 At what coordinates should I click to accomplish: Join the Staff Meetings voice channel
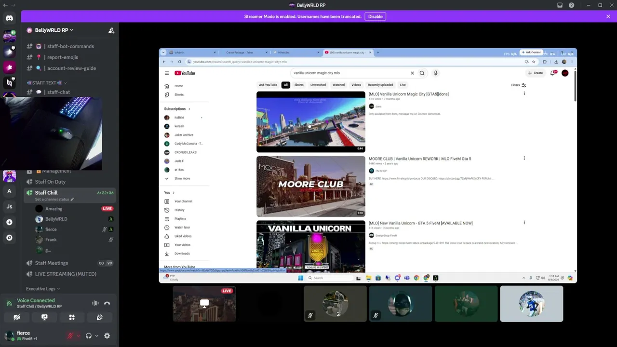pyautogui.click(x=70, y=263)
